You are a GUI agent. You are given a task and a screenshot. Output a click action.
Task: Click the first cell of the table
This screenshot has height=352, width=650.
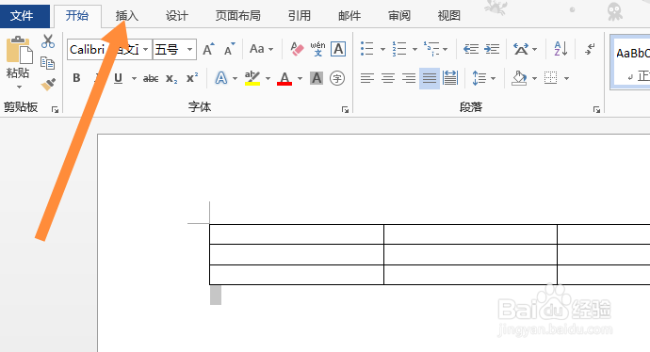297,234
